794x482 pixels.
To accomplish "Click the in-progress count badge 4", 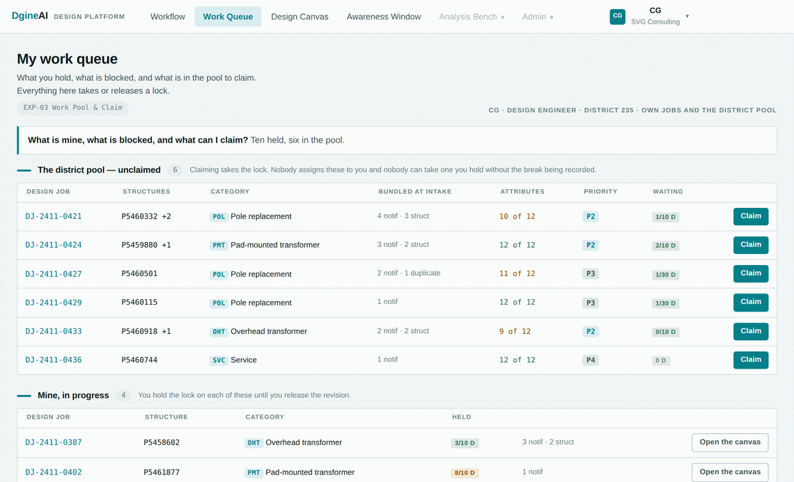I will click(123, 396).
